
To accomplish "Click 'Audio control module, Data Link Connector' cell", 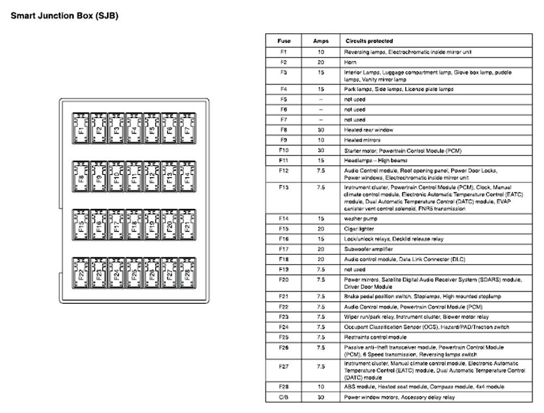I will [436, 260].
